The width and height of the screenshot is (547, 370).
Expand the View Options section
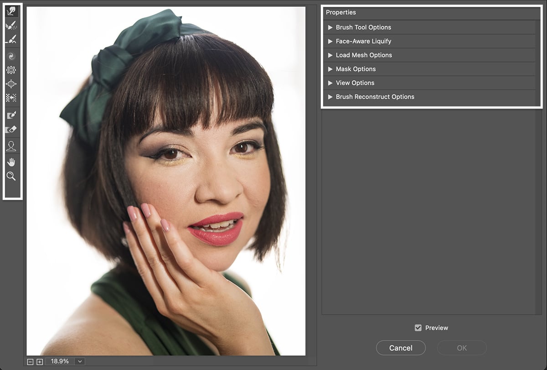(330, 83)
